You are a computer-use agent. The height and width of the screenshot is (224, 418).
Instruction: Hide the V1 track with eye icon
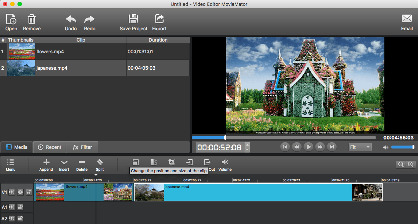point(20,192)
